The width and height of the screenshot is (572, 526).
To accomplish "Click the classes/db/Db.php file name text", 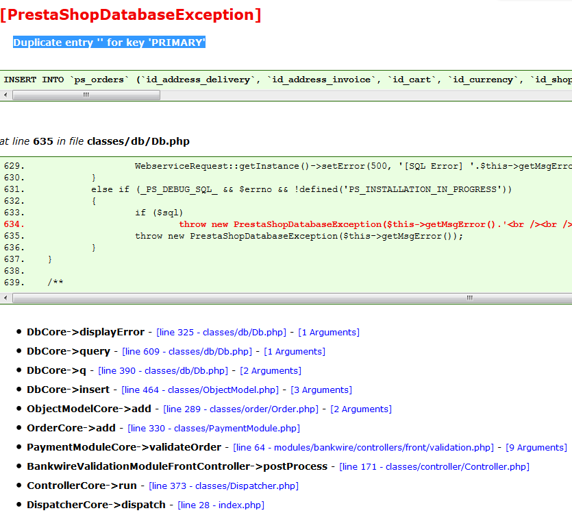I will [x=138, y=141].
